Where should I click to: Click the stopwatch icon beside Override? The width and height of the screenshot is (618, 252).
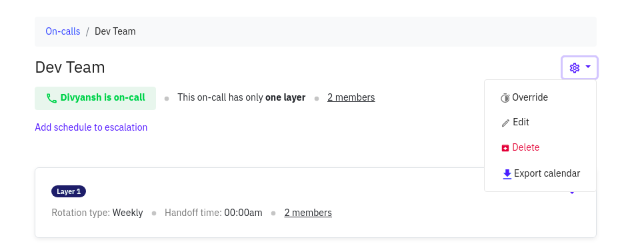(505, 98)
